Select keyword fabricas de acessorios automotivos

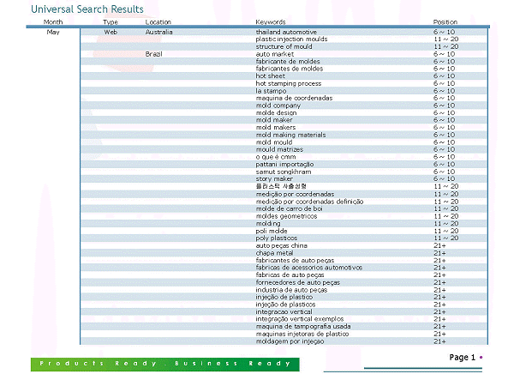pos(309,268)
